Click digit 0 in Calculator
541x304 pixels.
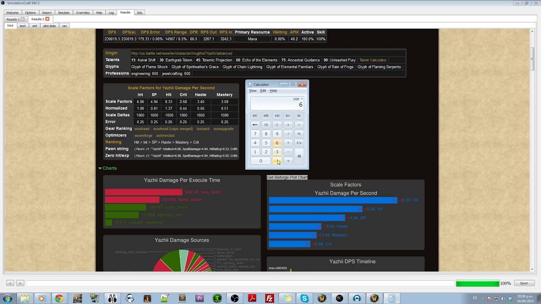coord(260,161)
